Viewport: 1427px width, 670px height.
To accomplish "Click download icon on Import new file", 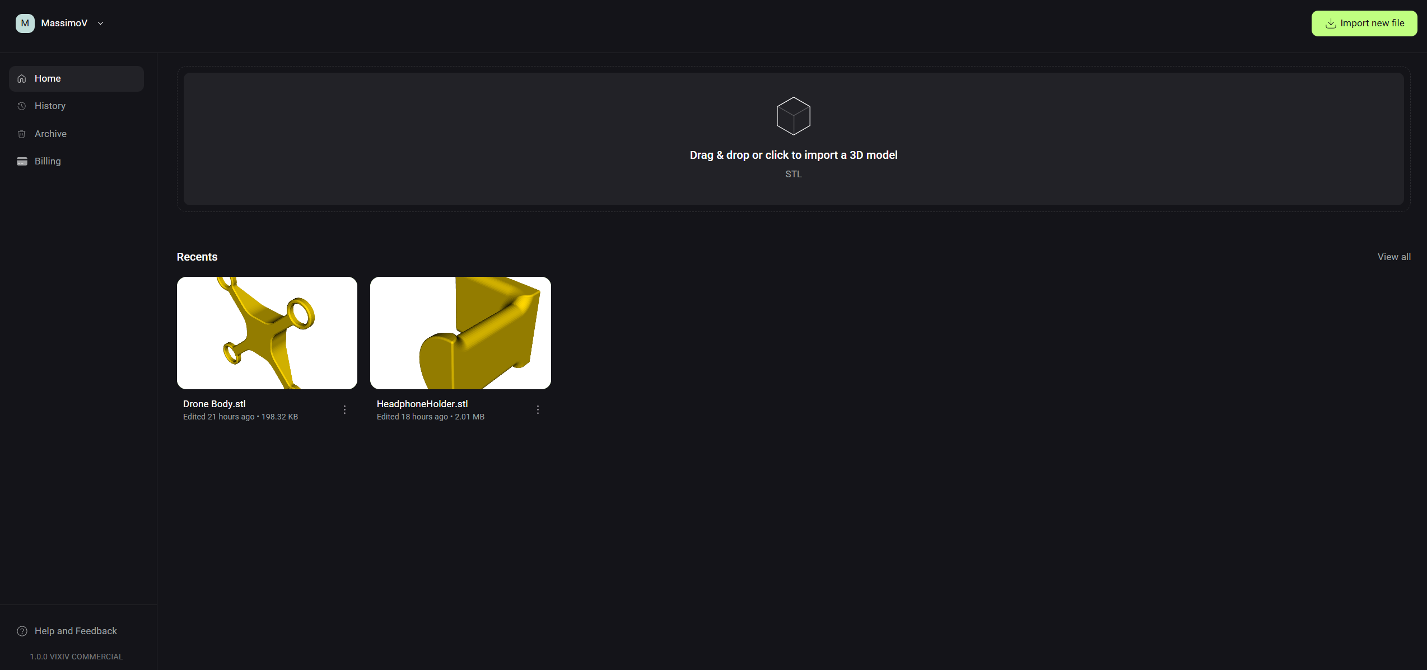I will 1331,23.
